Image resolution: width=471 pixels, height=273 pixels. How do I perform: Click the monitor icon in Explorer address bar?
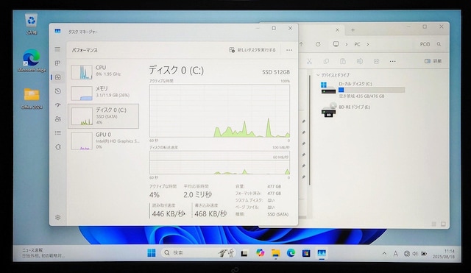[336, 44]
